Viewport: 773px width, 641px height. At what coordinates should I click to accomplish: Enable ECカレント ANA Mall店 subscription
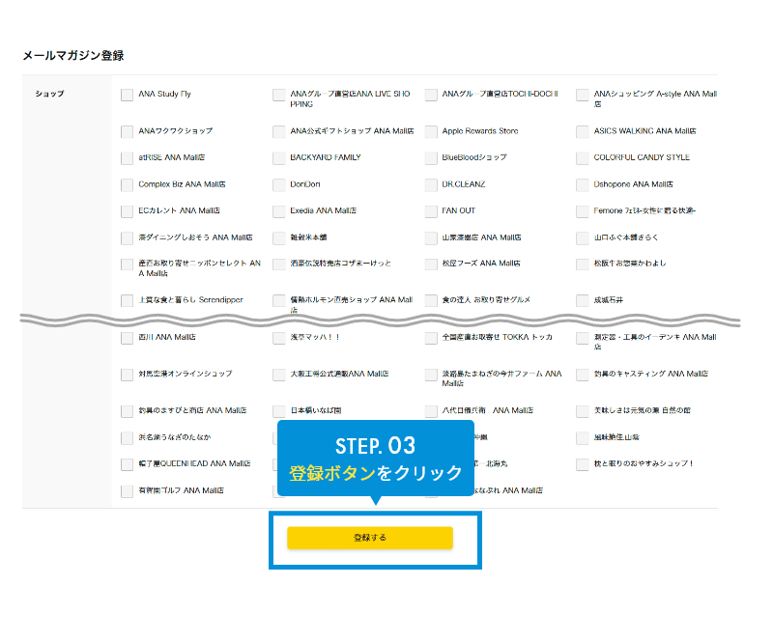point(127,211)
